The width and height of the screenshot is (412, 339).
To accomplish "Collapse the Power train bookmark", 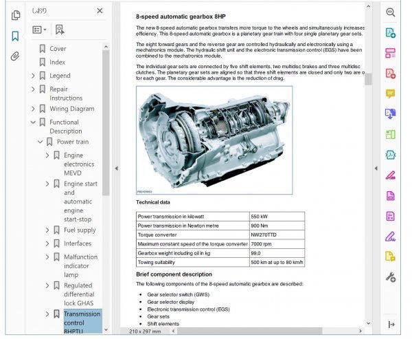I will point(40,142).
